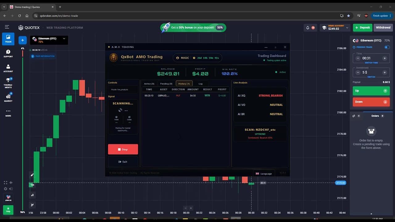The image size is (395, 222).
Task: Open the Language selector in bot window
Action: coord(264,174)
